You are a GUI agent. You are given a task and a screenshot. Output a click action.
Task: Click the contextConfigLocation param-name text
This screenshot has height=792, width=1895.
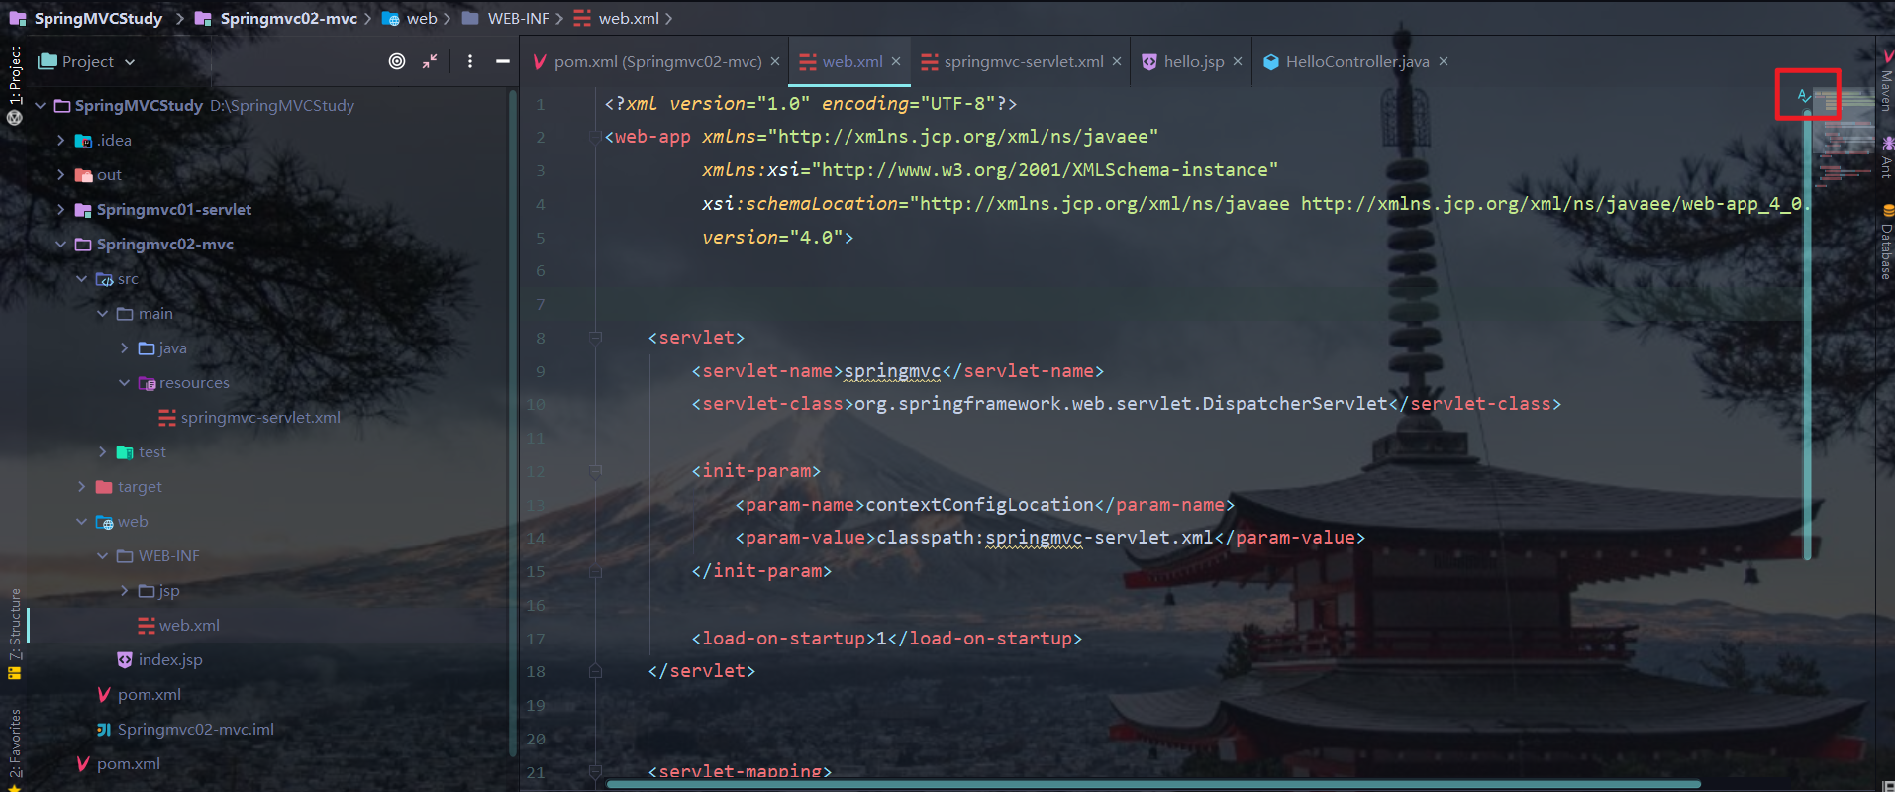pyautogui.click(x=980, y=505)
